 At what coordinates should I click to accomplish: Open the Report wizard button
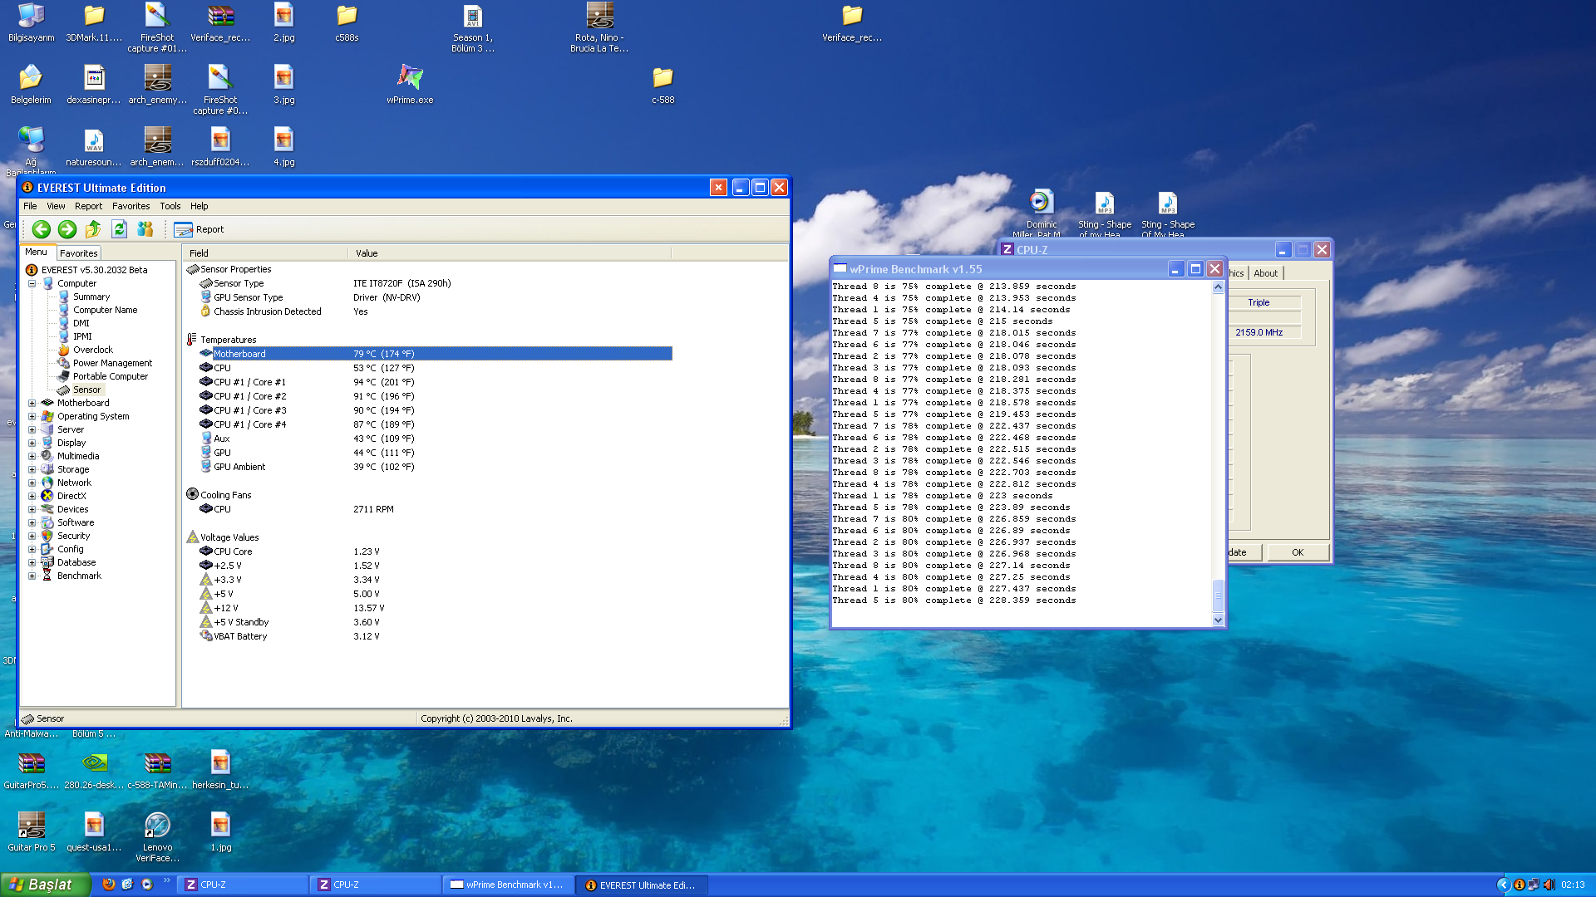(x=199, y=229)
